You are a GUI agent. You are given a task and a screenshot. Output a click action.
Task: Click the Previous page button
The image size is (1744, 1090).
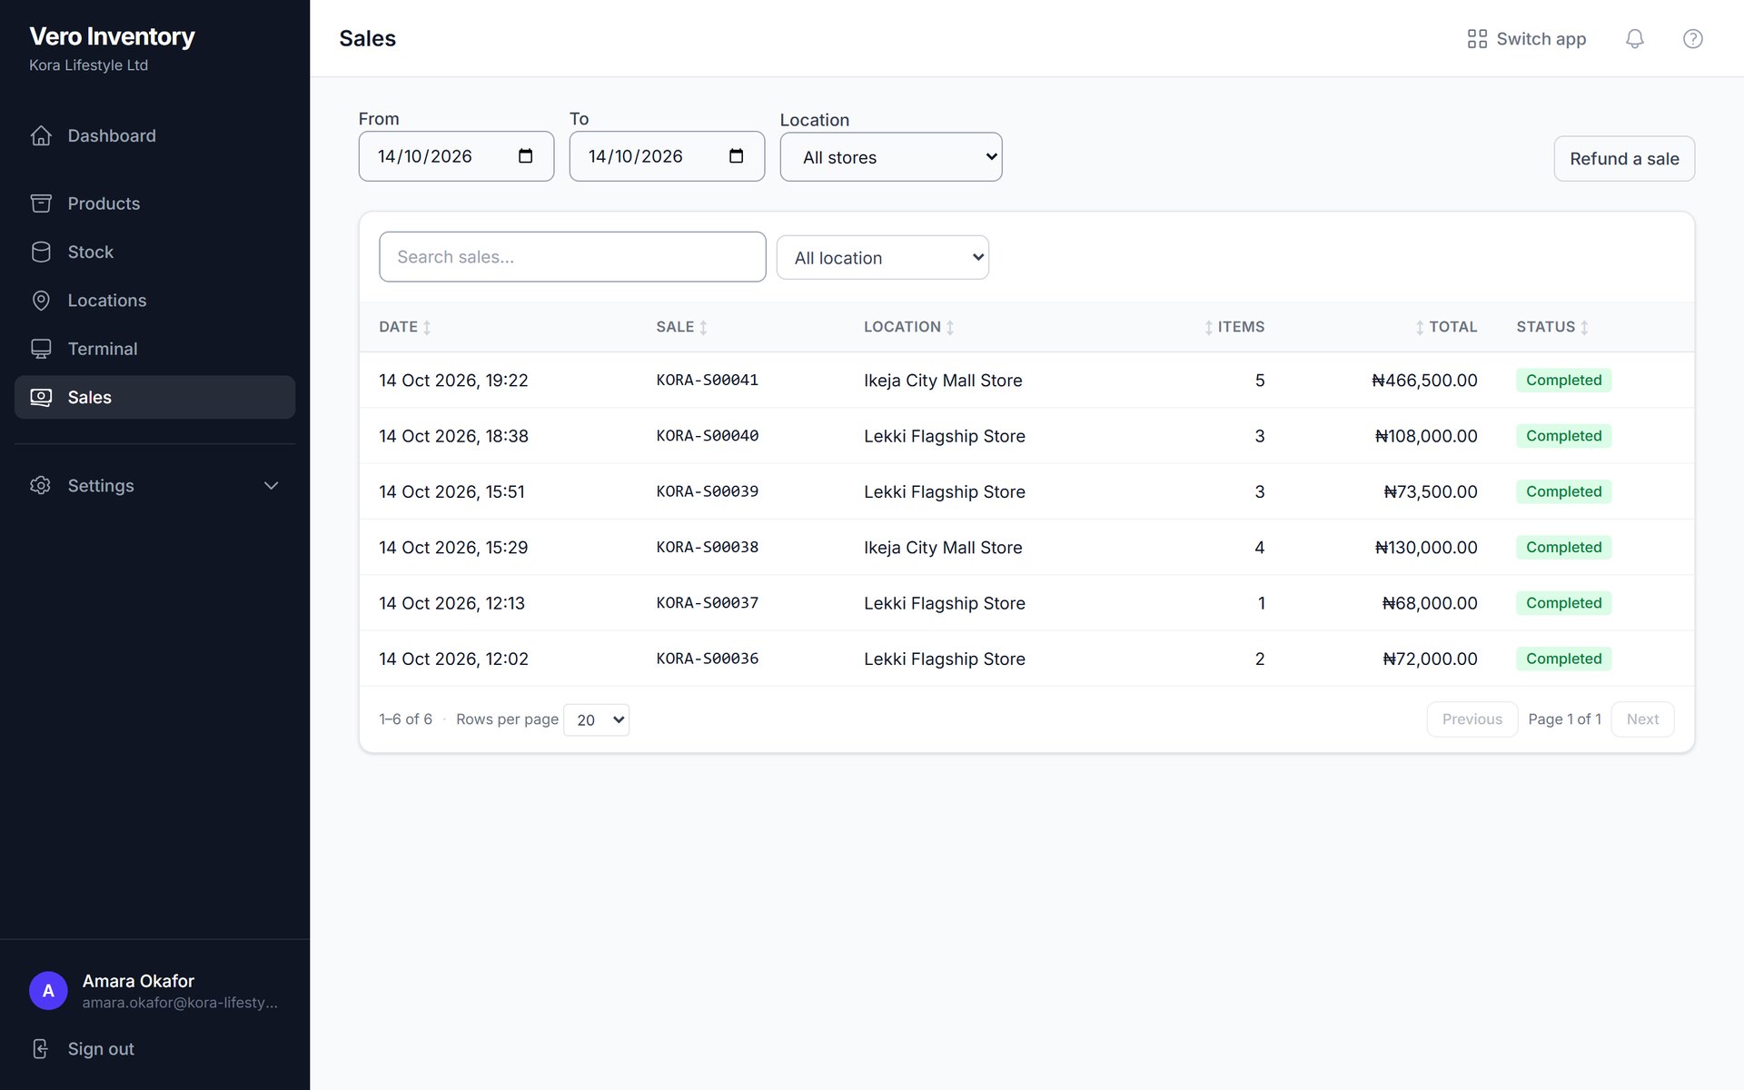tap(1471, 719)
